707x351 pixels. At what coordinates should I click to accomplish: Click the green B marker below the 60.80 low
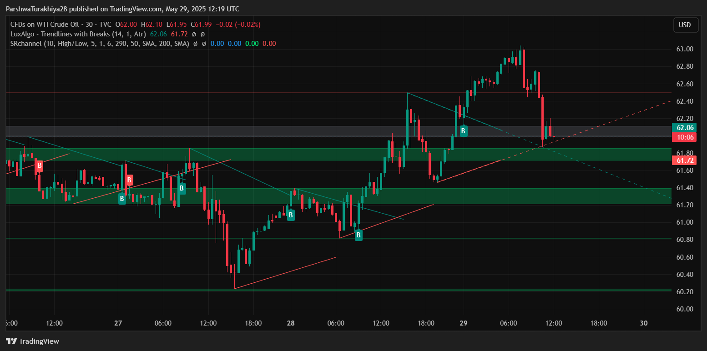click(x=359, y=235)
